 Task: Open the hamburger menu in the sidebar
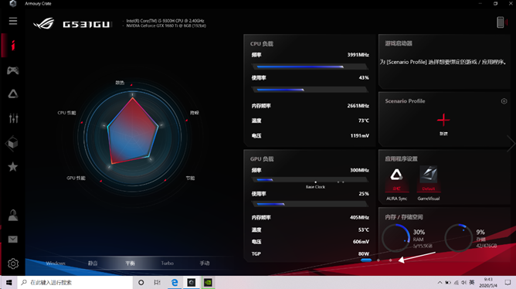pyautogui.click(x=13, y=21)
